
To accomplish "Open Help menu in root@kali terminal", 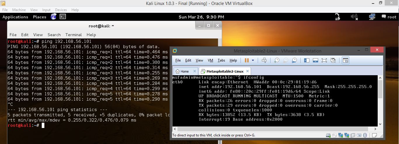I will [x=91, y=35].
